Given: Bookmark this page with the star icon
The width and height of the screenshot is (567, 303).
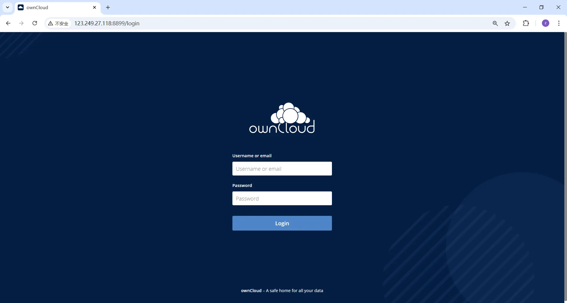Looking at the screenshot, I should [507, 23].
